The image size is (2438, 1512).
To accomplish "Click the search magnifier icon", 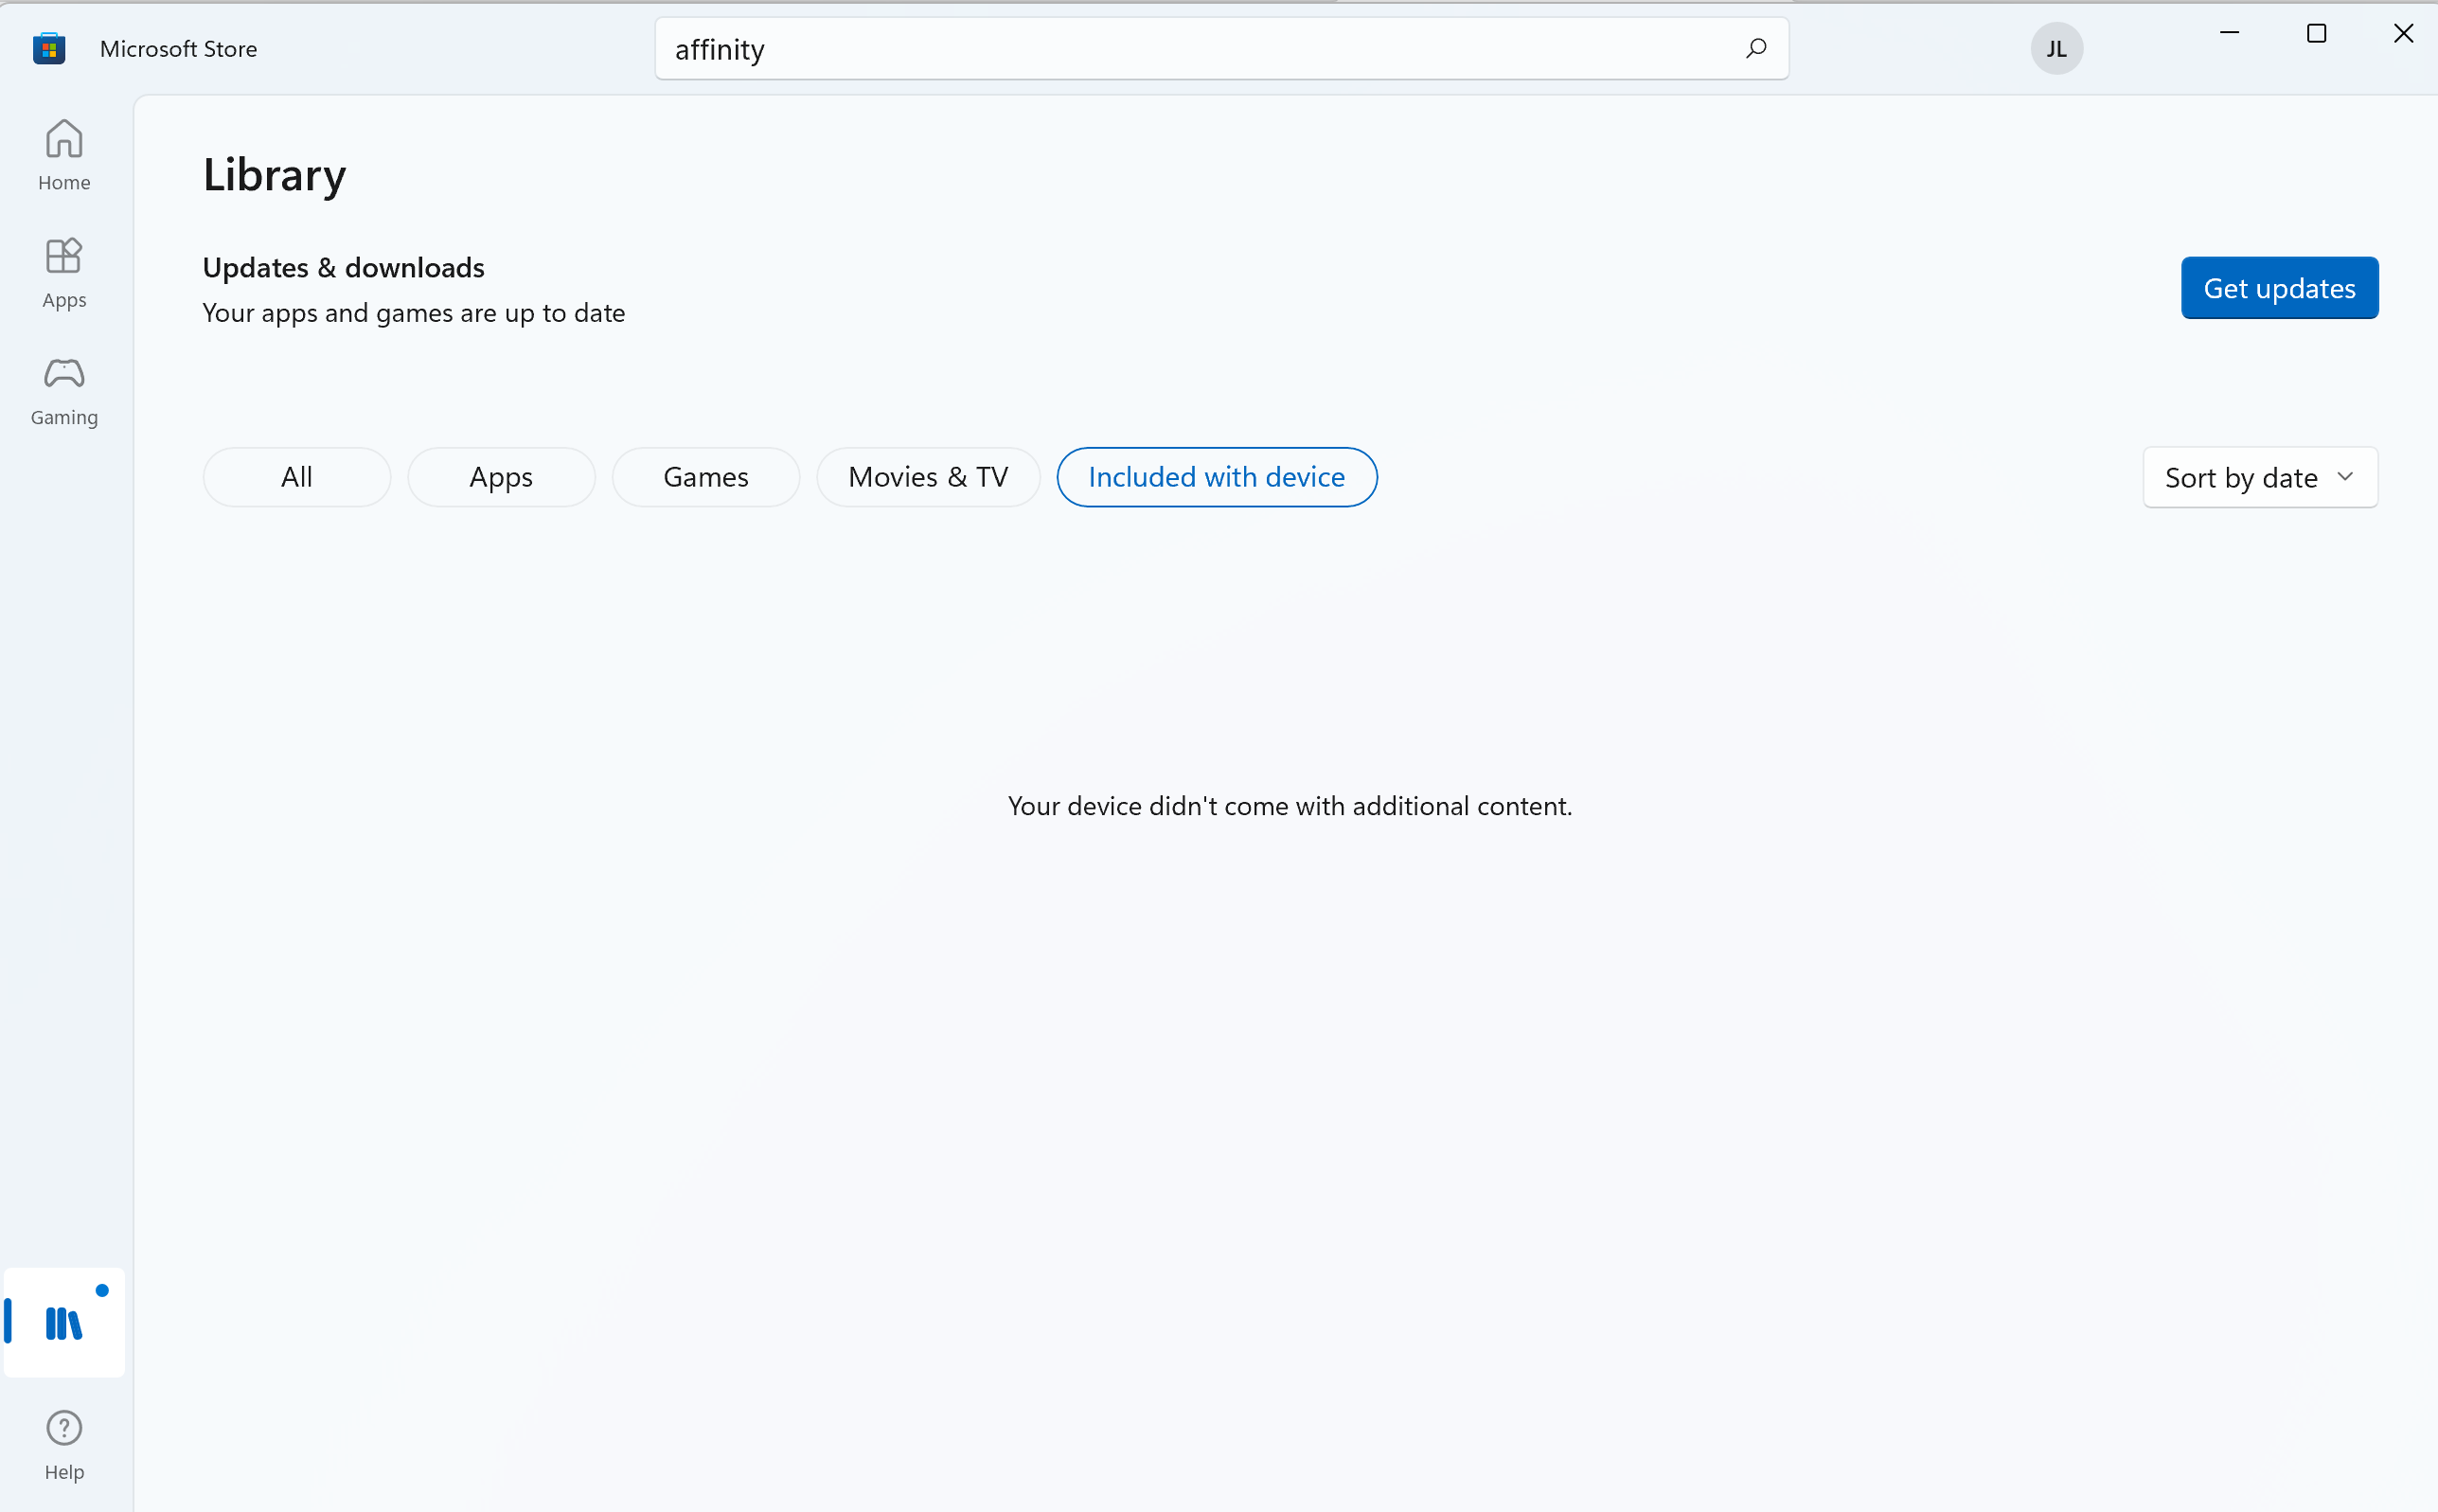I will [x=1755, y=48].
